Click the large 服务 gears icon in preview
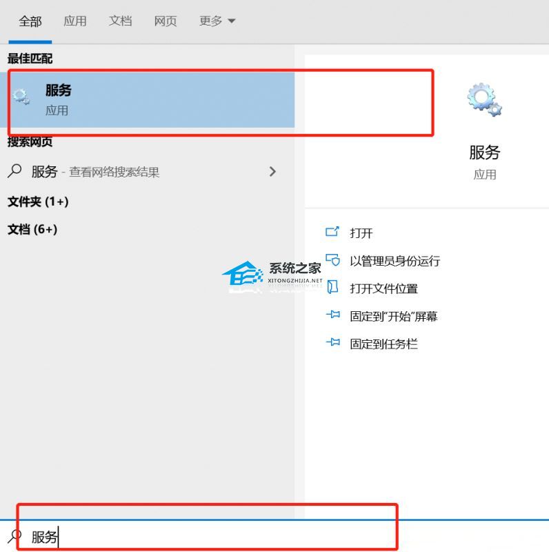Viewport: 549px width, 552px height. pyautogui.click(x=484, y=99)
